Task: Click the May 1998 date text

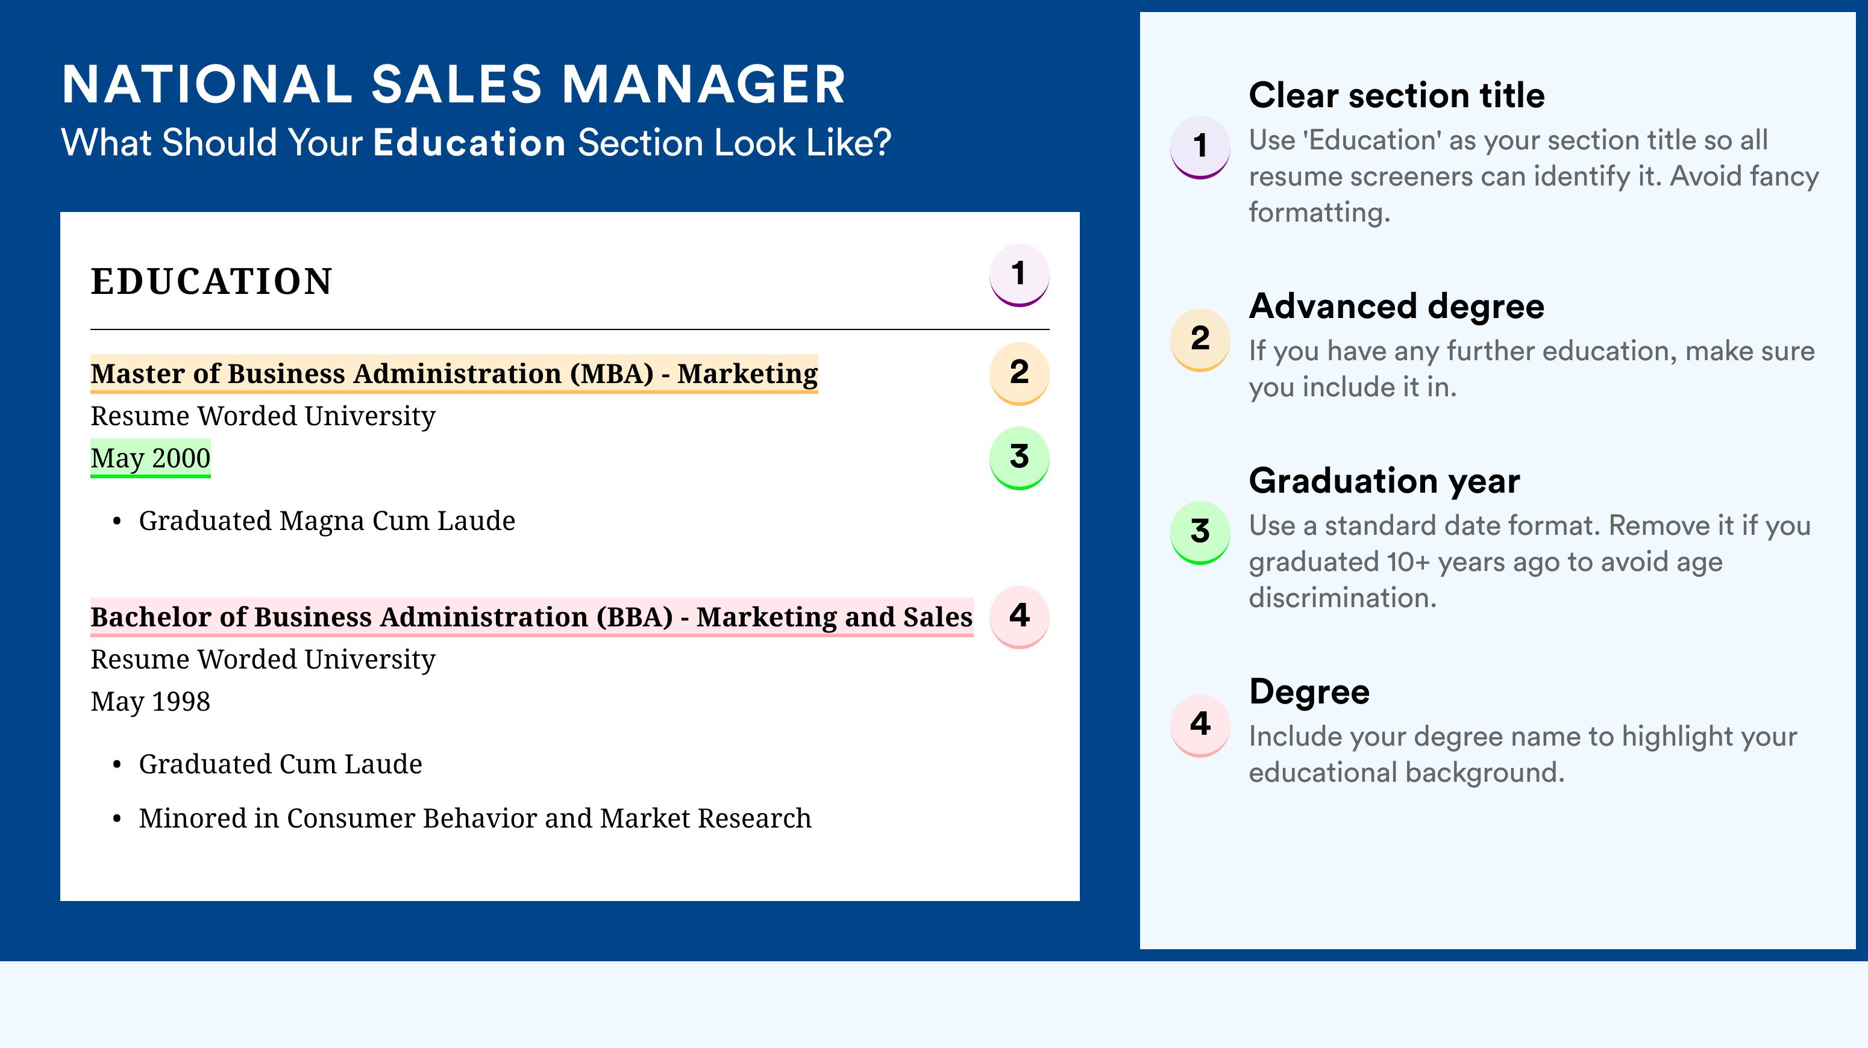Action: tap(150, 702)
